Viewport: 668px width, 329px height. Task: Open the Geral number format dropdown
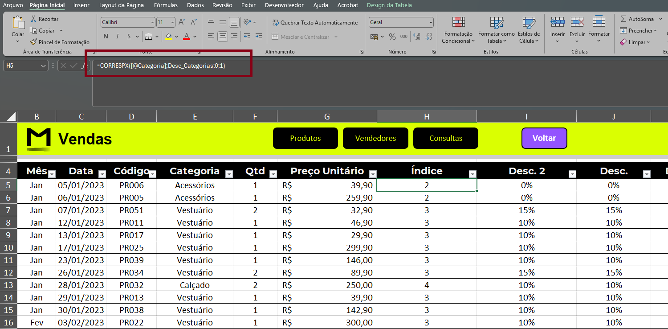(430, 22)
